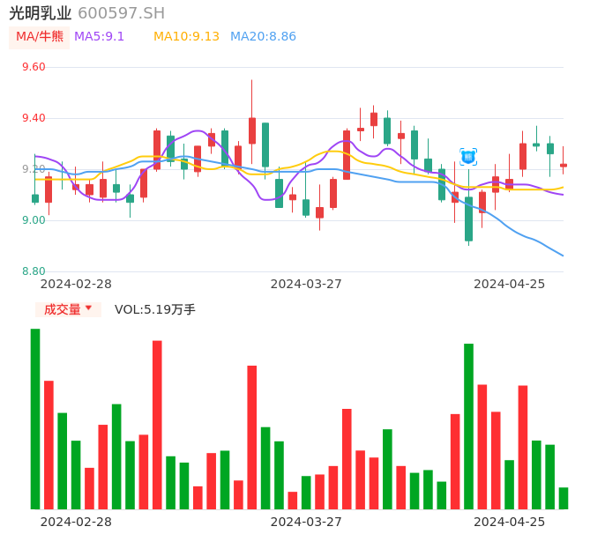
Task: Open the 成交量 indicator dropdown
Action: (68, 309)
